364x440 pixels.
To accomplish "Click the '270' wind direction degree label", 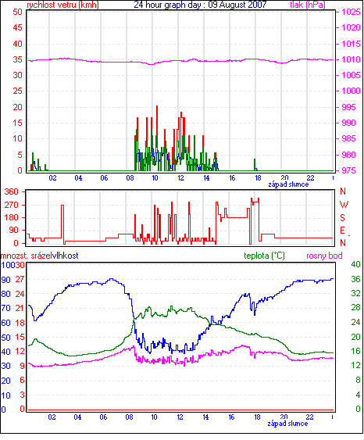I will [12, 205].
